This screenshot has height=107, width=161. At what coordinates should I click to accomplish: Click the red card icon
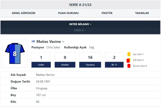[129, 66]
